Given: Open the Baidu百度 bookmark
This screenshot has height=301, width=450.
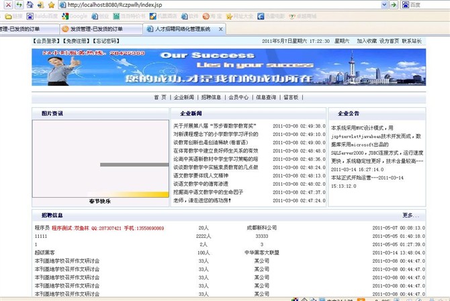Looking at the screenshot, I should pyautogui.click(x=42, y=16).
